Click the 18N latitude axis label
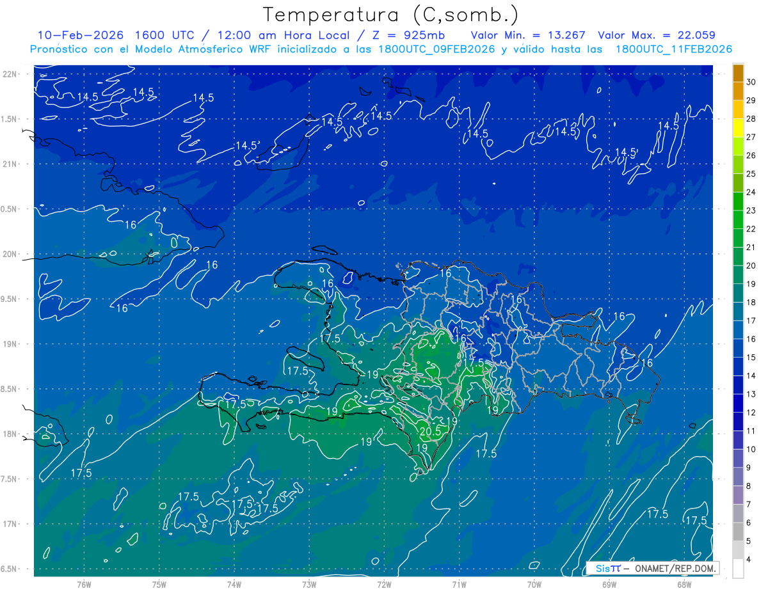 [10, 434]
